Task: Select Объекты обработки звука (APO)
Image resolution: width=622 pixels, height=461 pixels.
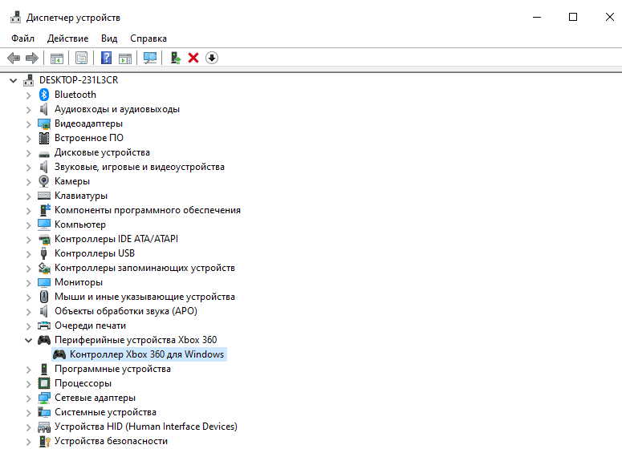Action: click(126, 311)
